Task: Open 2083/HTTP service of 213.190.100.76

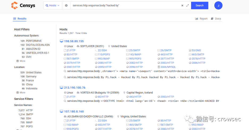Action: (x=167, y=97)
